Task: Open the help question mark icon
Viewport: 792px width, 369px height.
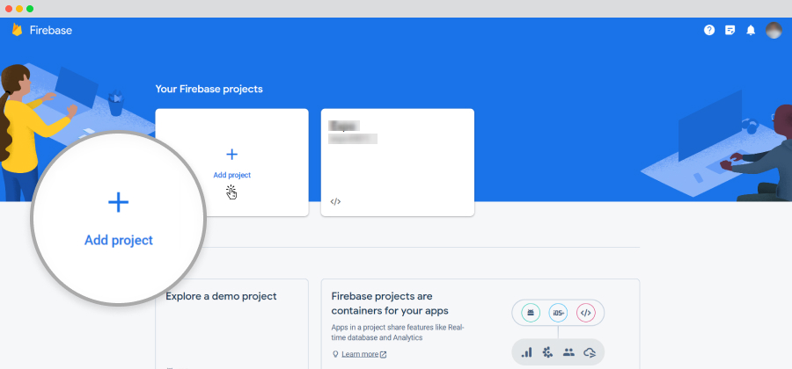Action: [x=709, y=30]
